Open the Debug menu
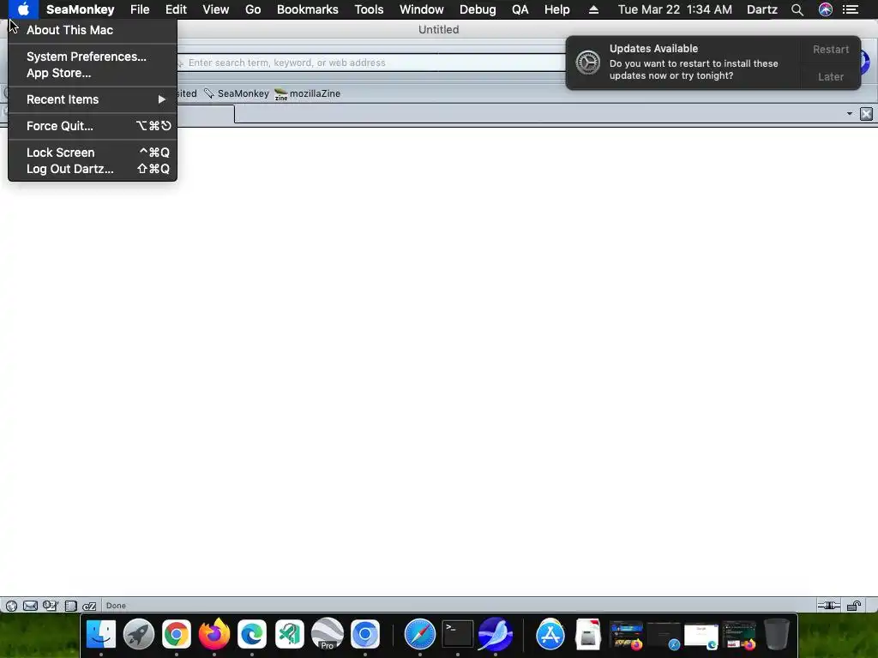 [x=477, y=9]
